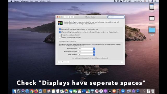Open Mission Control shortcut dropdown
The height and width of the screenshot is (94, 167).
87,49
